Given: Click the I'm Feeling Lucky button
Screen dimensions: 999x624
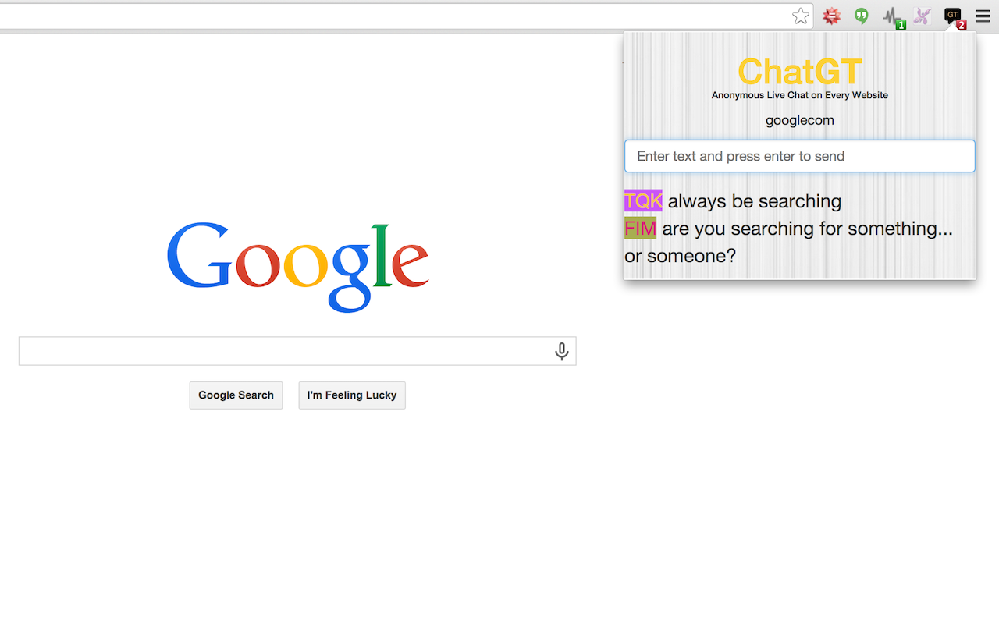Looking at the screenshot, I should coord(352,395).
